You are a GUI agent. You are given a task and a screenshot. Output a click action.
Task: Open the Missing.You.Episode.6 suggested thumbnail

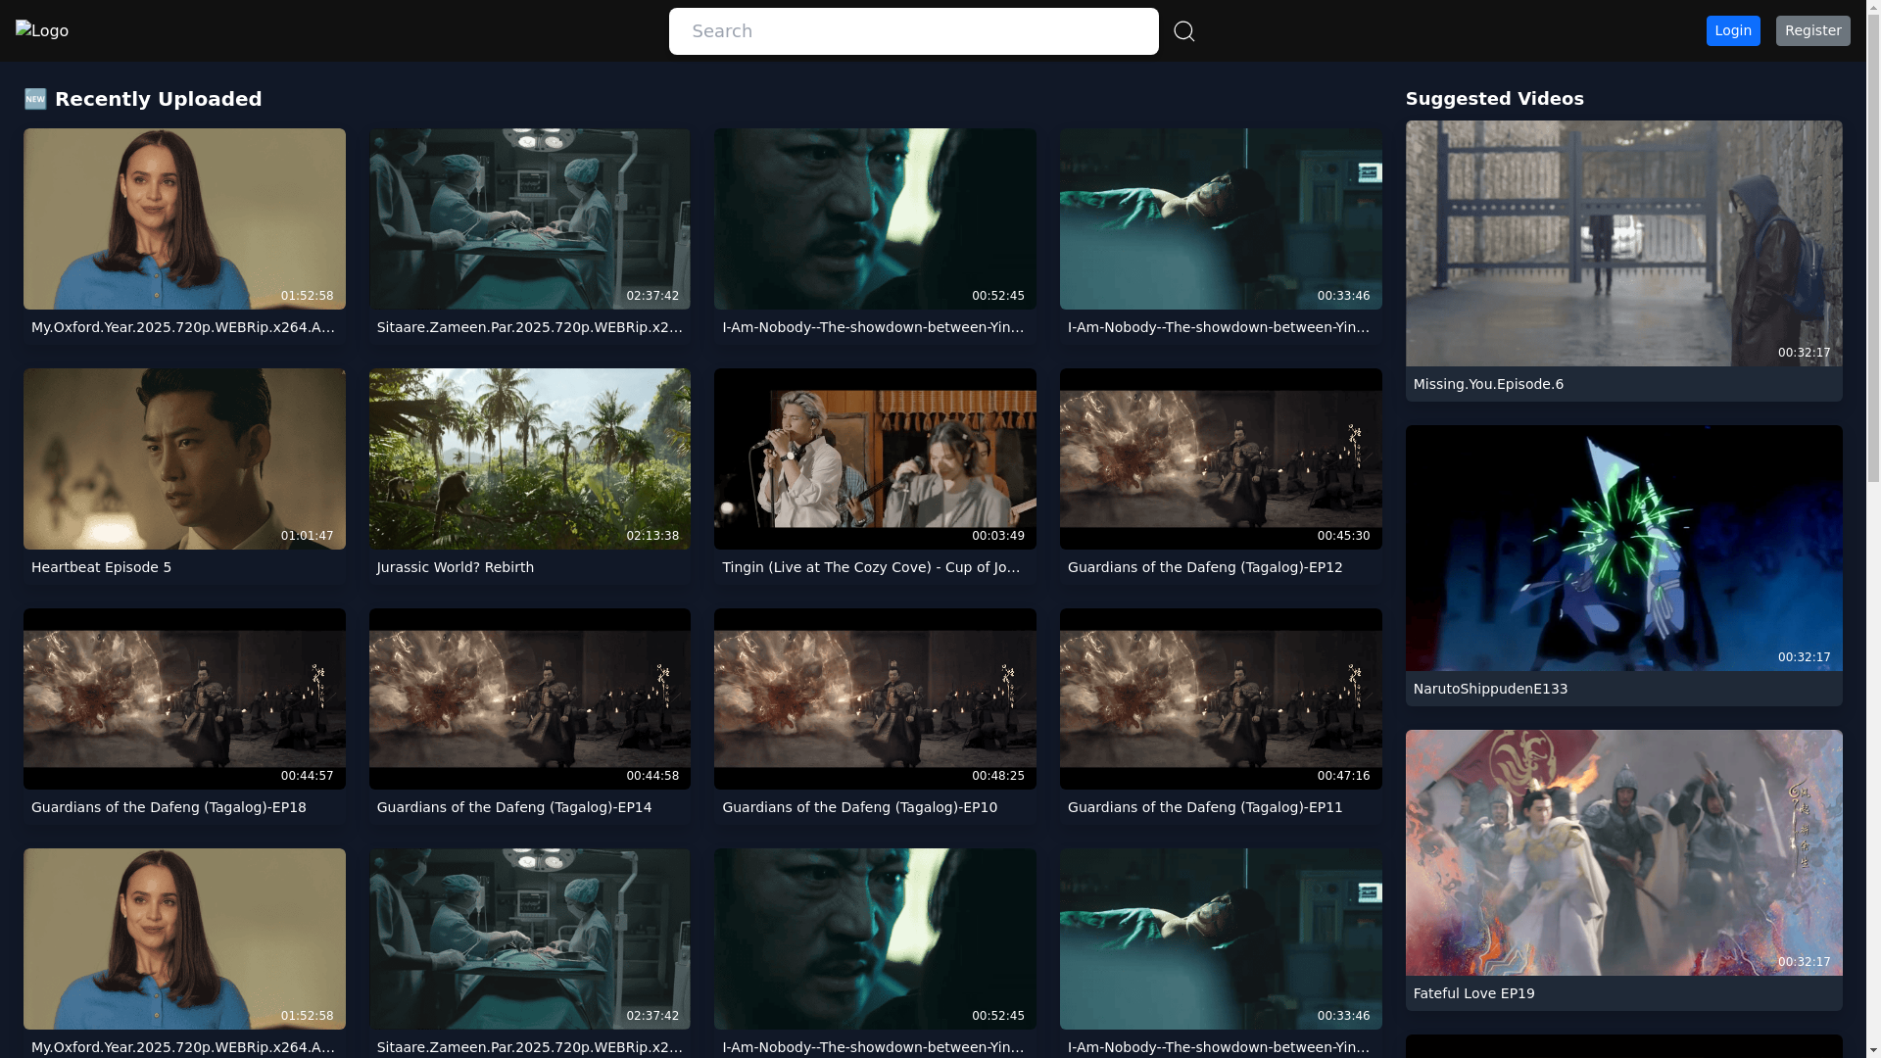[x=1623, y=243]
